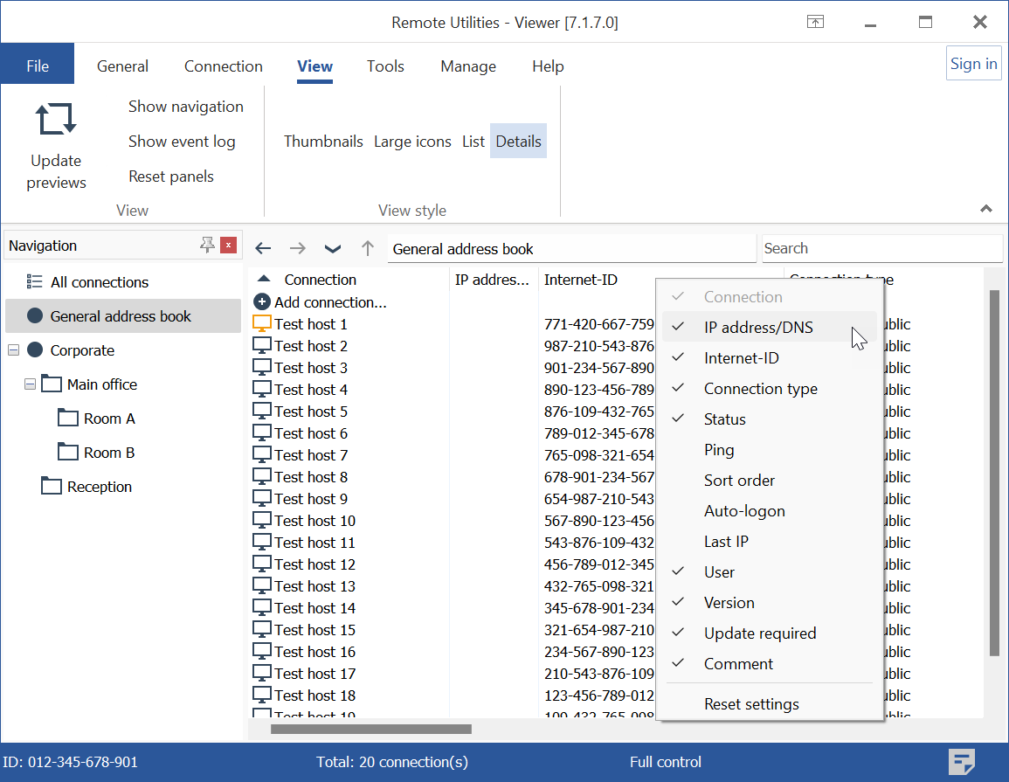The height and width of the screenshot is (782, 1009).
Task: Uncheck the IP address/DNS column
Action: (758, 328)
